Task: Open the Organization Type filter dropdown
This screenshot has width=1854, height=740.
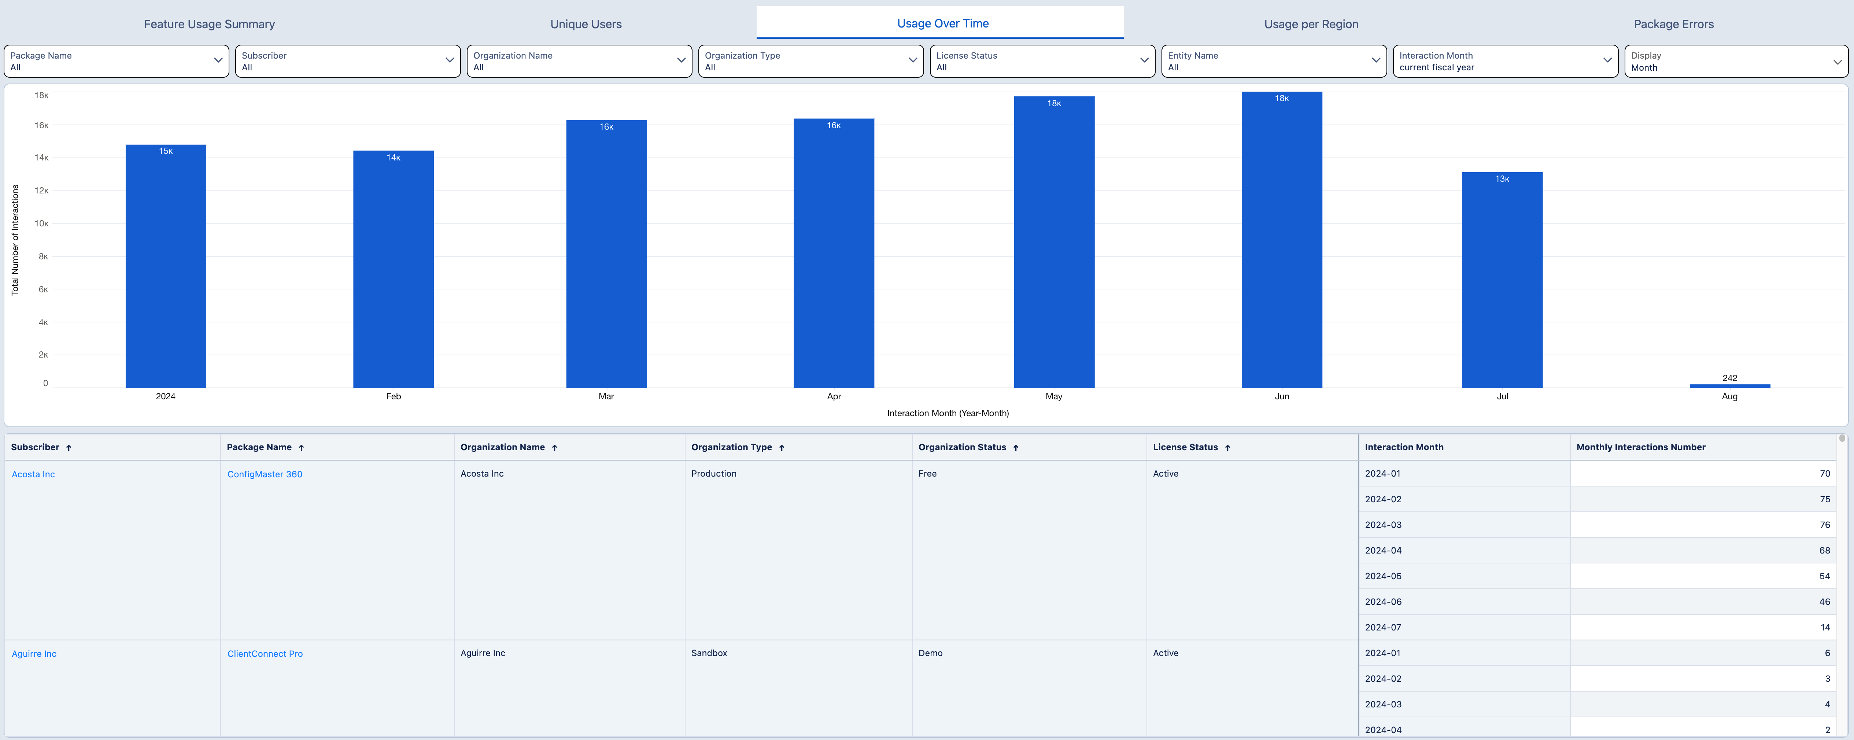Action: [811, 61]
